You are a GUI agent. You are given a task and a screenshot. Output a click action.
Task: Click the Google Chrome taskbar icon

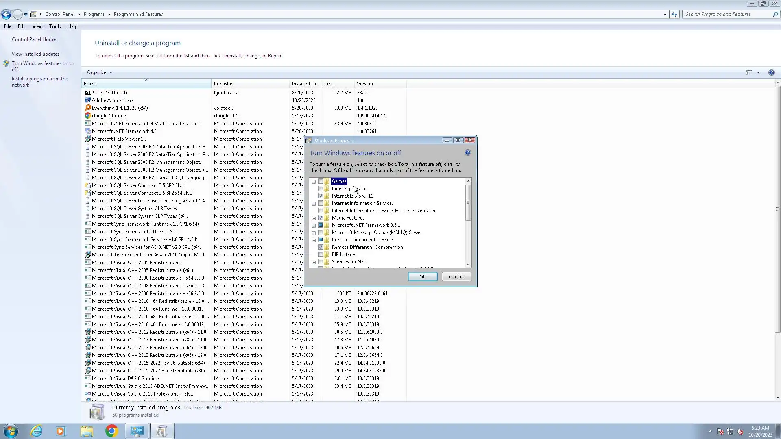point(111,431)
